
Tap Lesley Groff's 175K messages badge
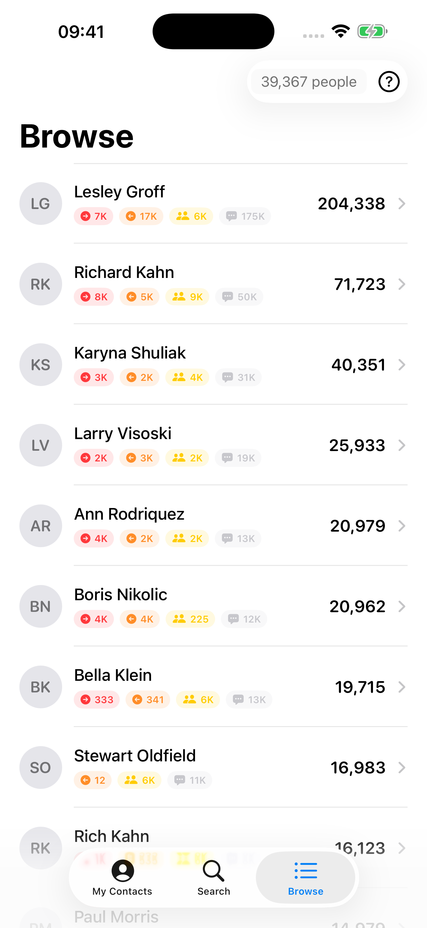[245, 216]
